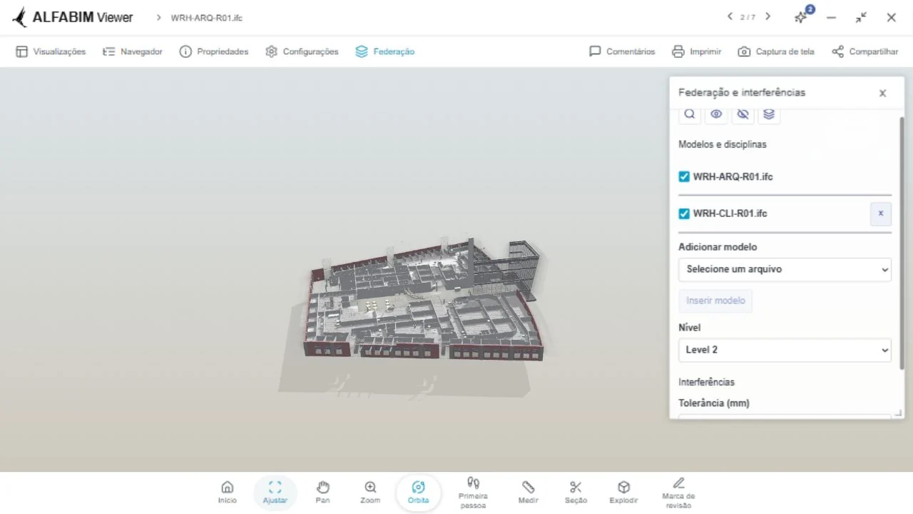
Task: Select the Órbita rotate tool
Action: pyautogui.click(x=419, y=493)
